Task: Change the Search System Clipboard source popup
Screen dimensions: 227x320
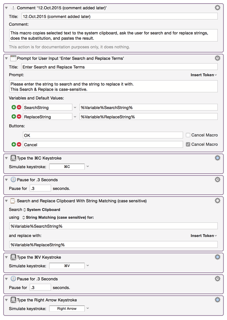Action: (42, 210)
